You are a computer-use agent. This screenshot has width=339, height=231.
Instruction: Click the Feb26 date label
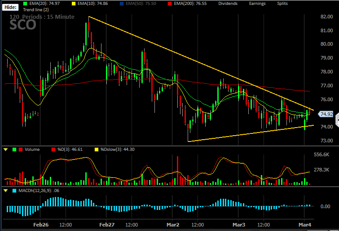pos(41,225)
